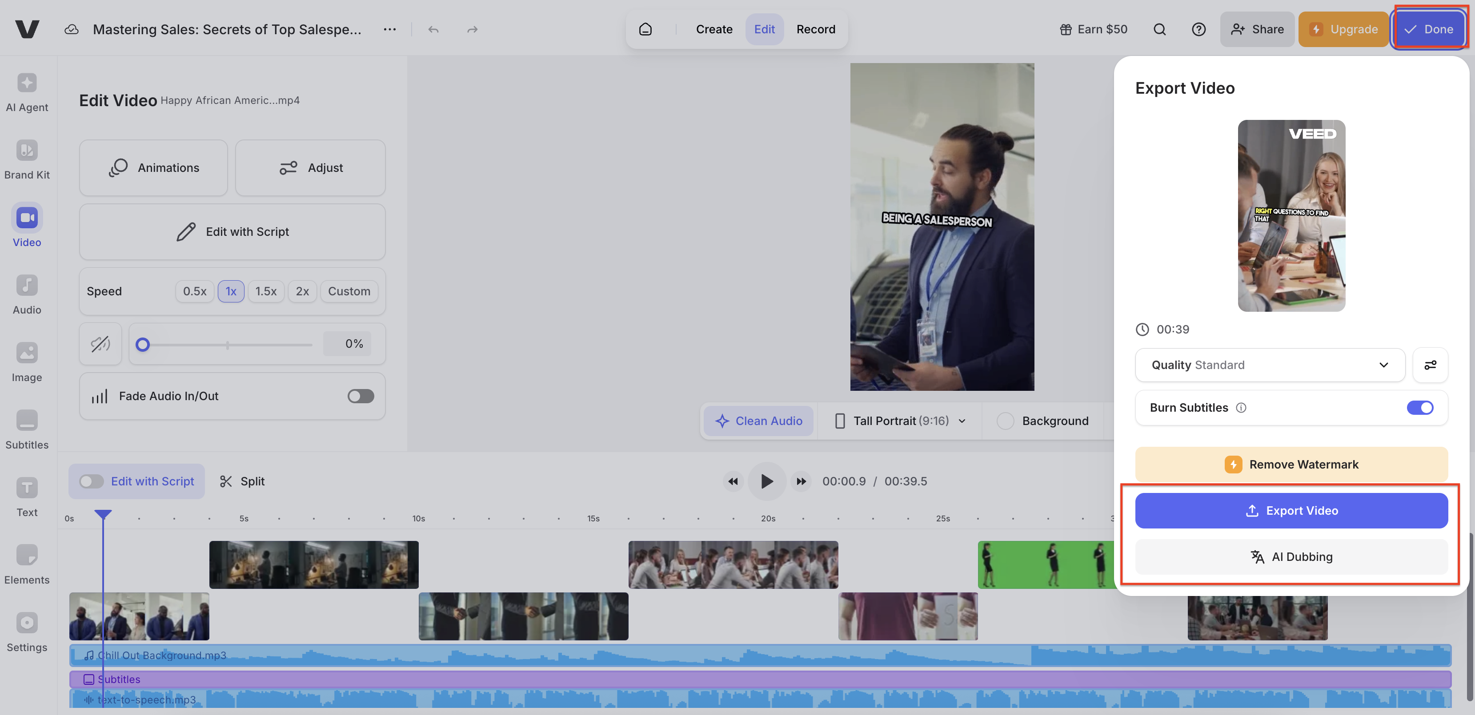
Task: Switch to the Record tab
Action: (x=816, y=29)
